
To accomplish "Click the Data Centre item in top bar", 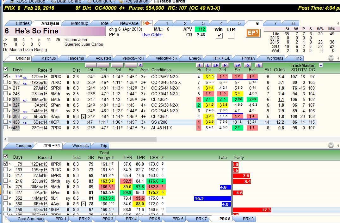I will 66,2.
